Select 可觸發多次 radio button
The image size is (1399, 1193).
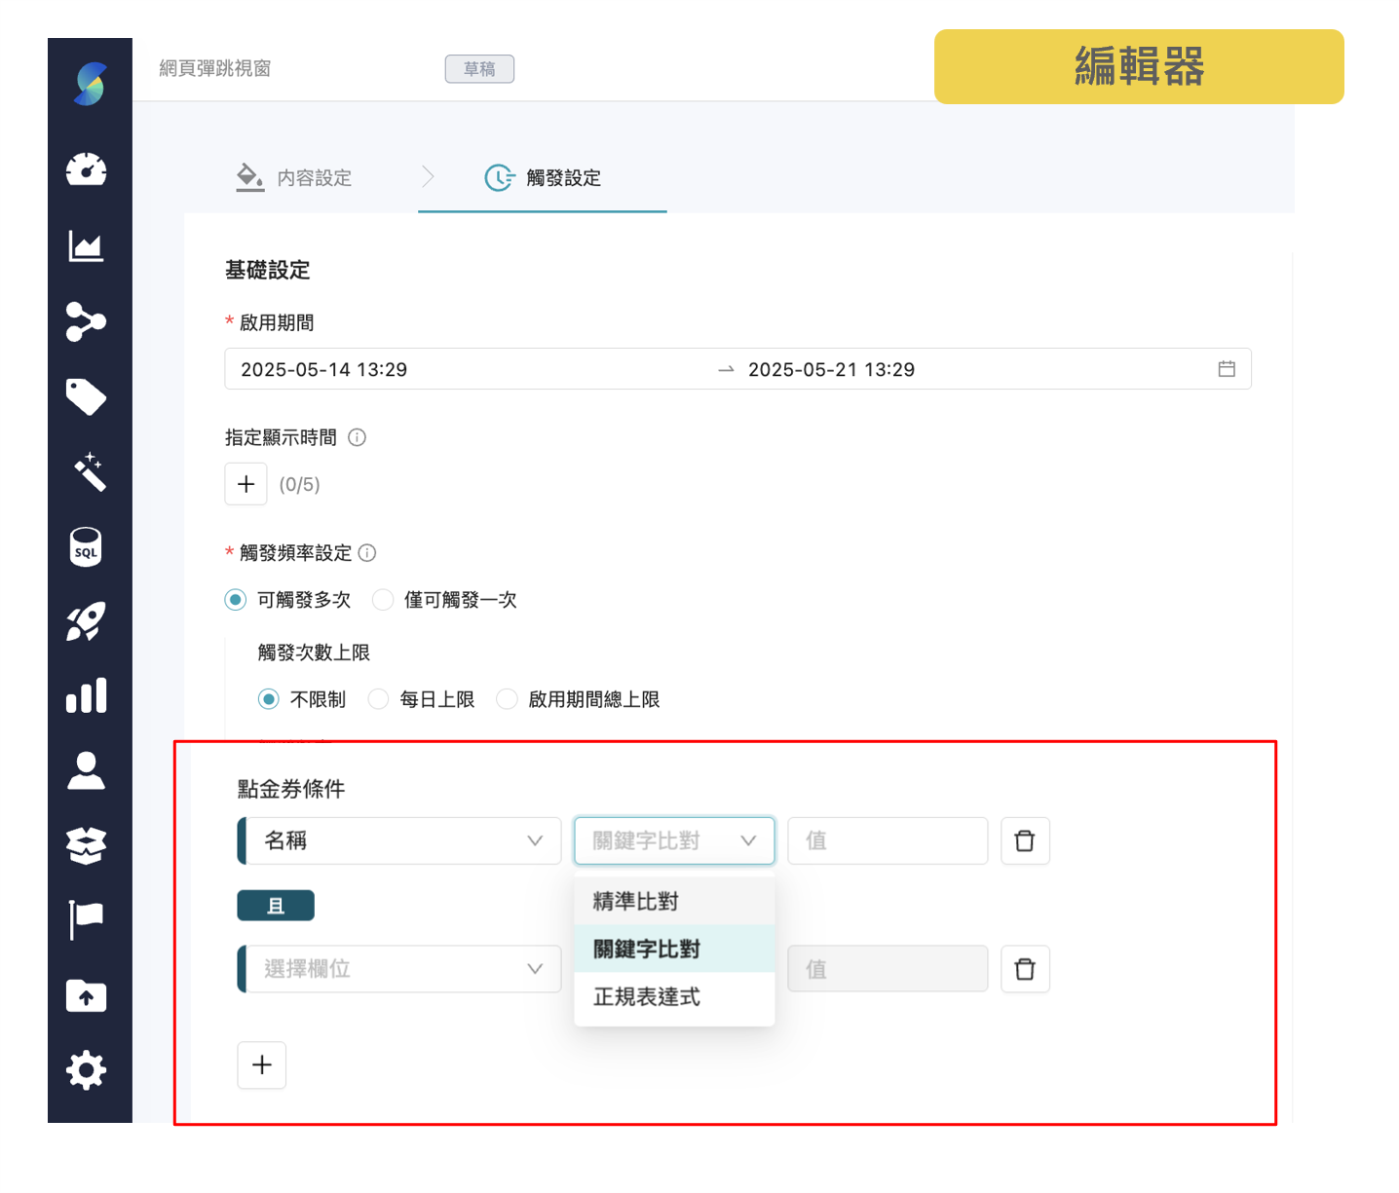point(235,600)
